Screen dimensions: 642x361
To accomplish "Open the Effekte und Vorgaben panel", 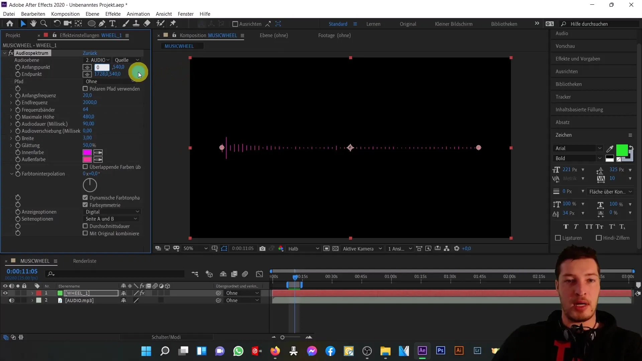I will point(578,59).
